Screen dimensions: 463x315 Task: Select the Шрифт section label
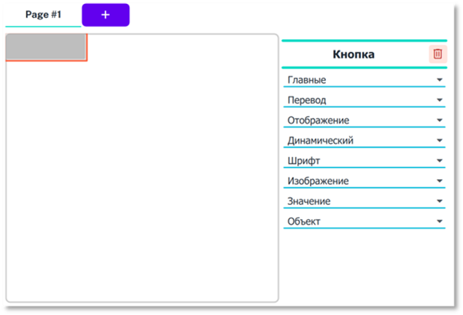(x=304, y=161)
